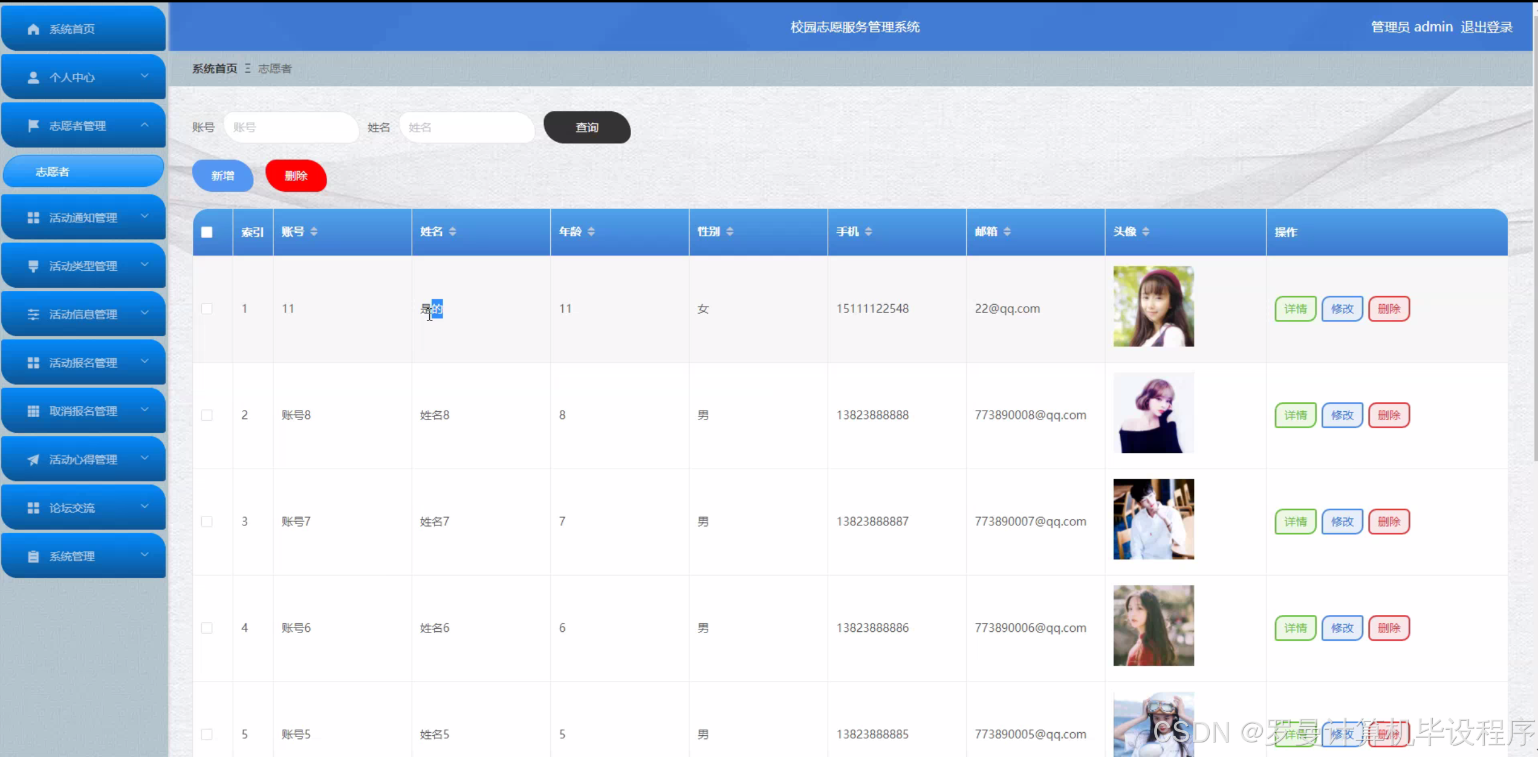
Task: Click the clipboard icon beside 系统管理
Action: [33, 556]
